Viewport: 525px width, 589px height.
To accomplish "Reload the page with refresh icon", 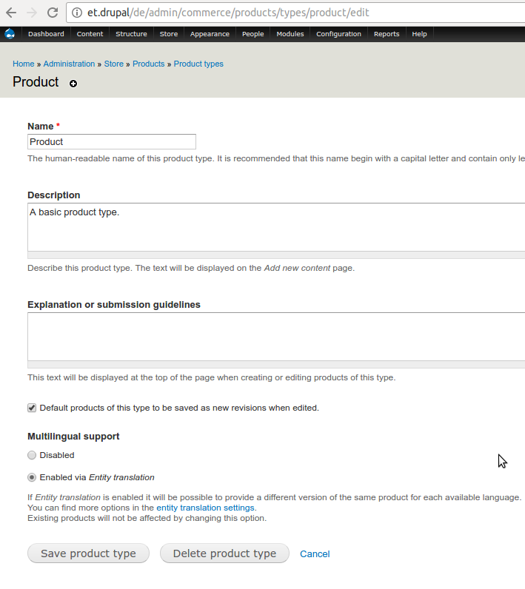I will (53, 13).
